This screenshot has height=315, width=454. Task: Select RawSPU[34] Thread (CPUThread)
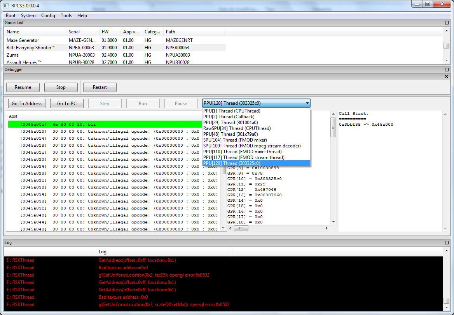tap(237, 128)
